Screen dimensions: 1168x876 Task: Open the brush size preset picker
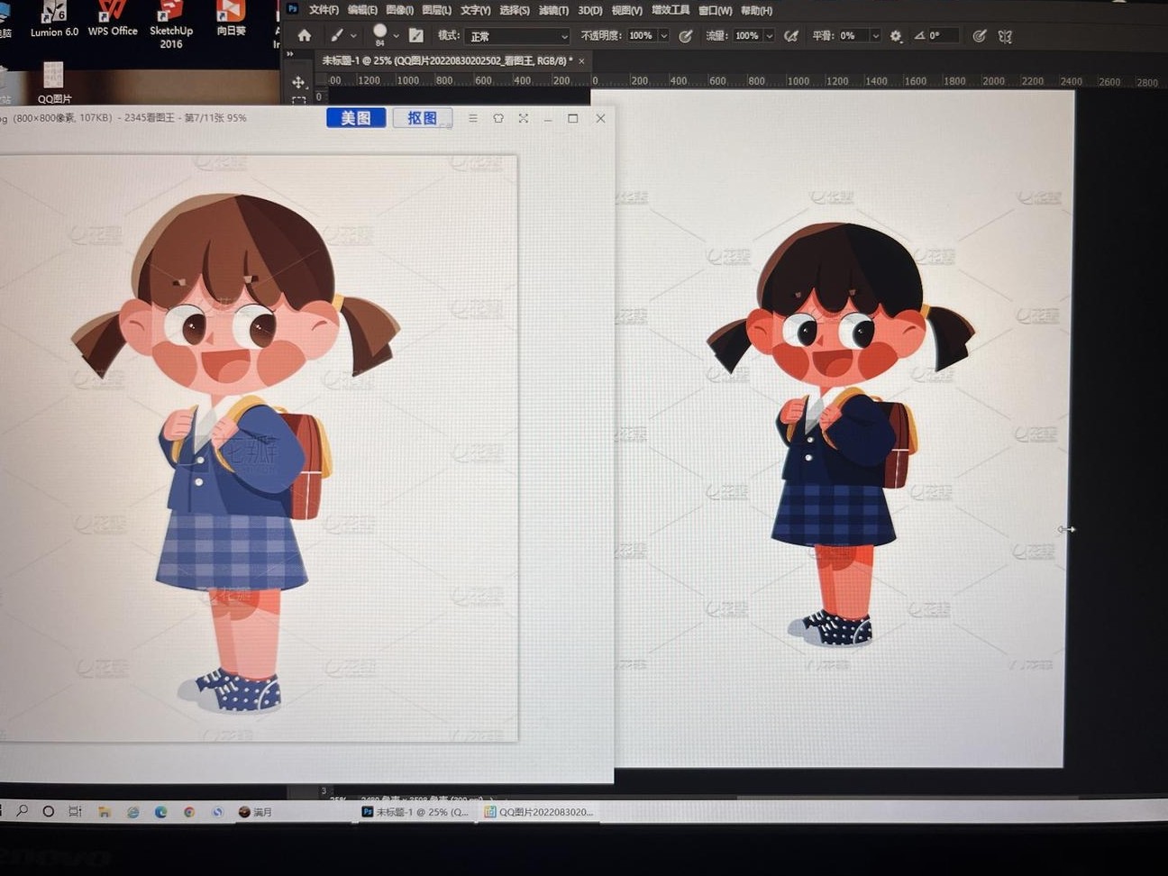tap(385, 36)
